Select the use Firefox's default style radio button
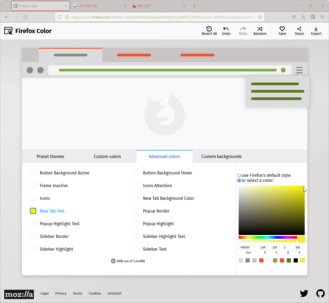Image resolution: width=329 pixels, height=303 pixels. (239, 175)
